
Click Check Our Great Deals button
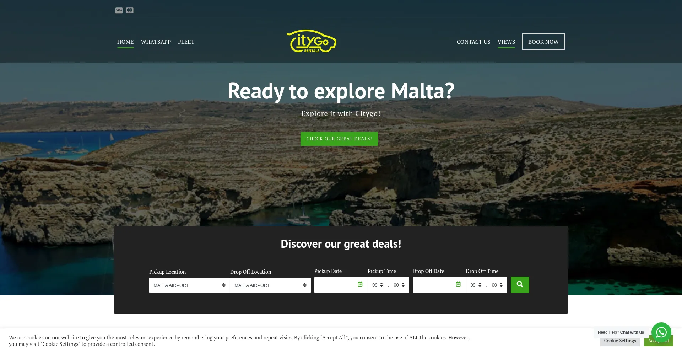(339, 139)
